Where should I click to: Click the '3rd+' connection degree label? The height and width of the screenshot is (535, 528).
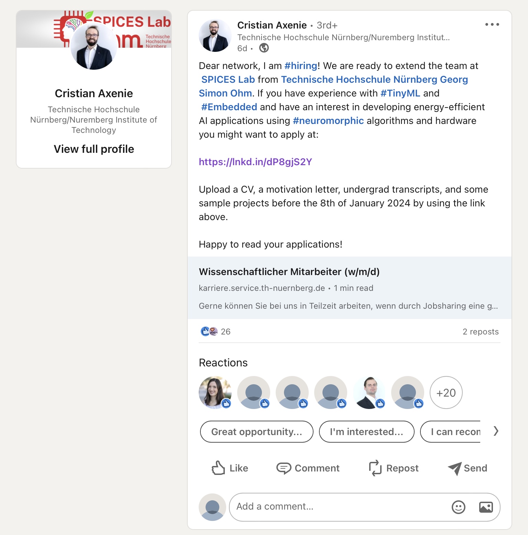coord(327,25)
